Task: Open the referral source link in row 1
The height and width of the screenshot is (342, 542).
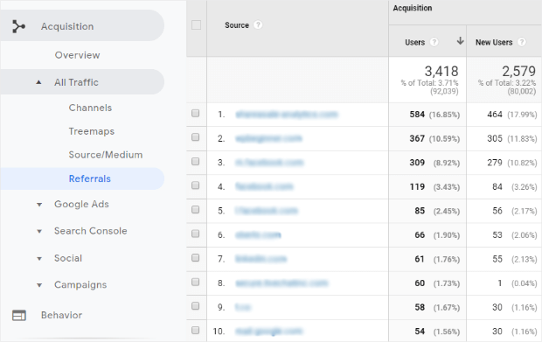Action: tap(287, 115)
